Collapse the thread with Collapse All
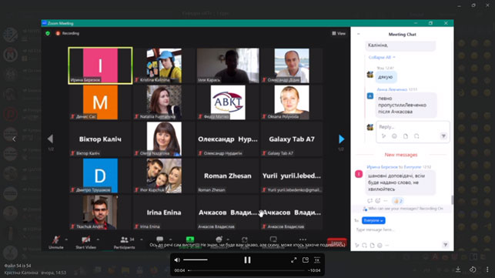This screenshot has height=278, width=495. coord(381,57)
